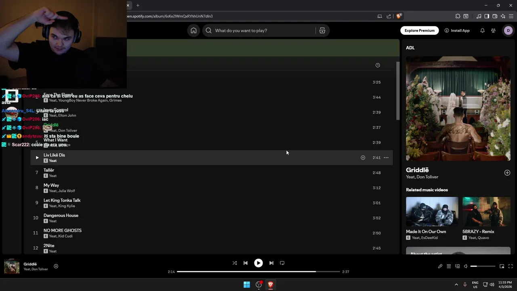517x291 pixels.
Task: Open Windows Start menu
Action: coord(247,285)
